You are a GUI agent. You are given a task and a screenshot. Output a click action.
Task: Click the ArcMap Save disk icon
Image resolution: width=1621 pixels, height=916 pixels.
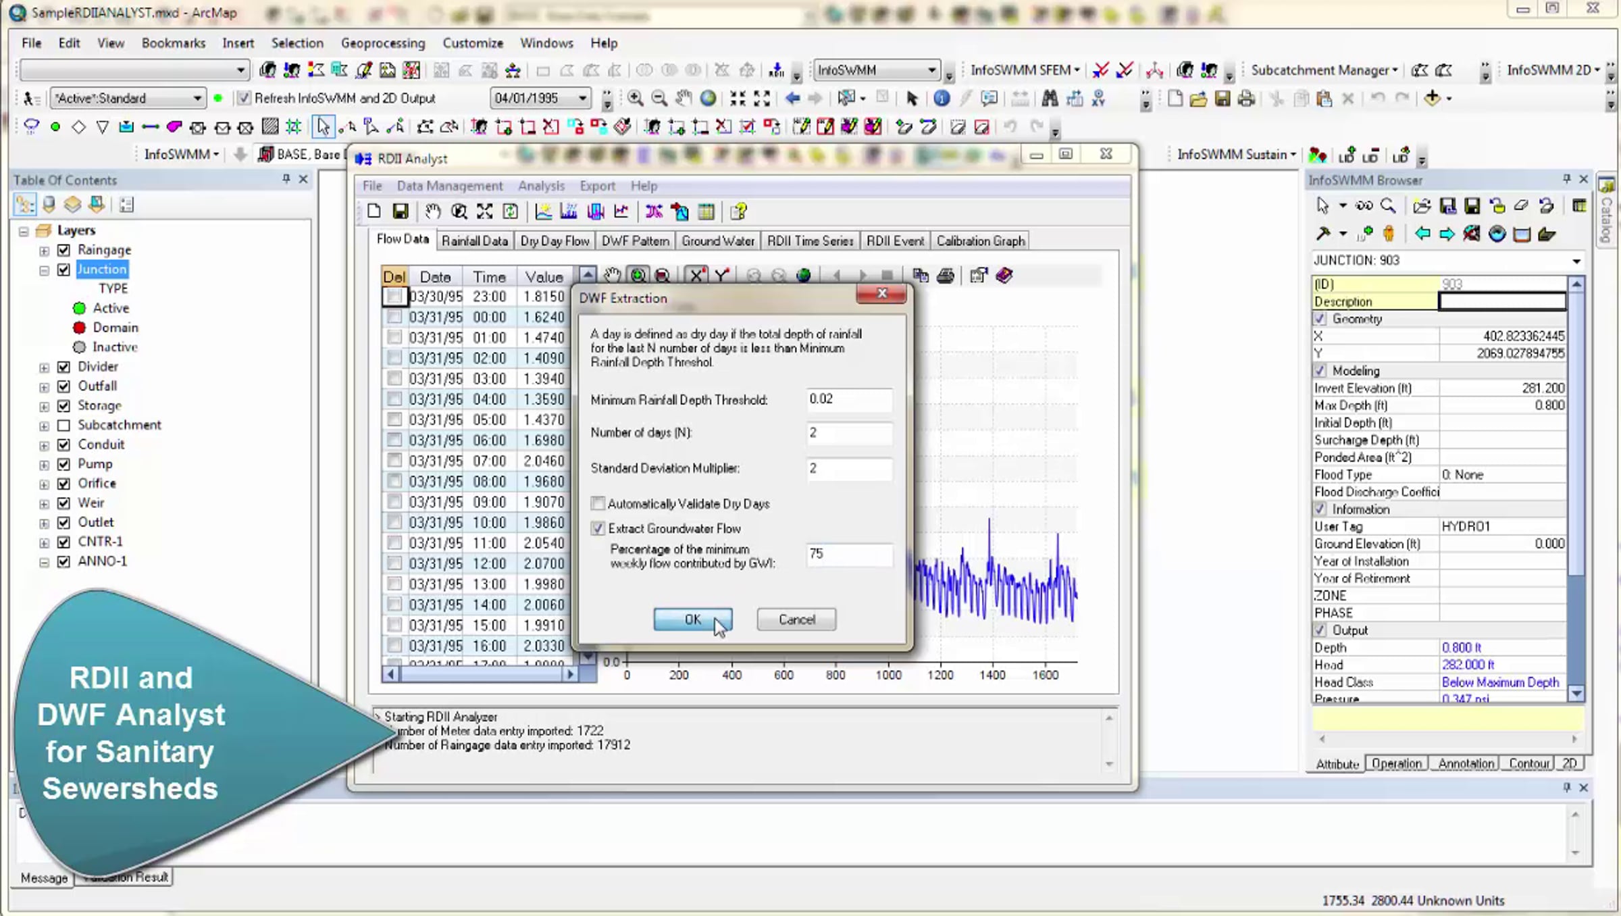[1223, 99]
